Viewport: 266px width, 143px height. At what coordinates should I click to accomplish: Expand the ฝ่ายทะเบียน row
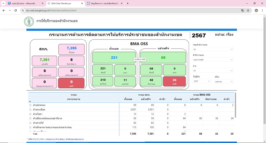(30, 109)
